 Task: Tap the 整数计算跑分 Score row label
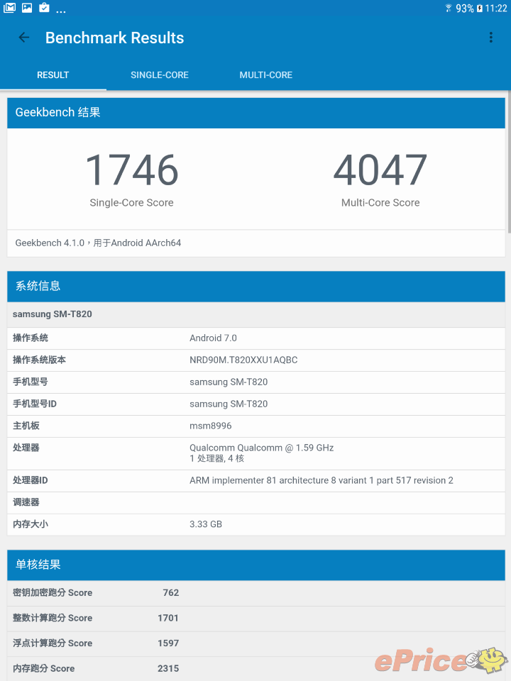pyautogui.click(x=53, y=618)
